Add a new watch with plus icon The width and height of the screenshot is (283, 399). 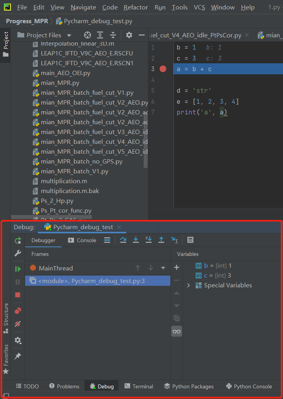tap(177, 267)
